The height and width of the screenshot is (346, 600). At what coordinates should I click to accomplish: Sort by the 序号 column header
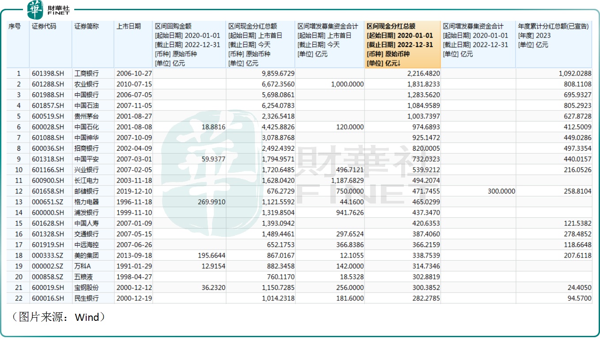click(x=18, y=45)
